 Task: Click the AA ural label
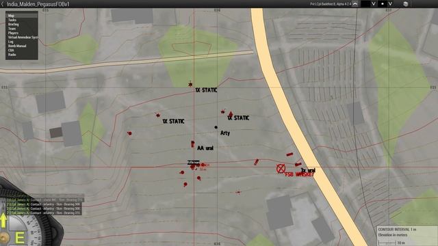point(205,148)
